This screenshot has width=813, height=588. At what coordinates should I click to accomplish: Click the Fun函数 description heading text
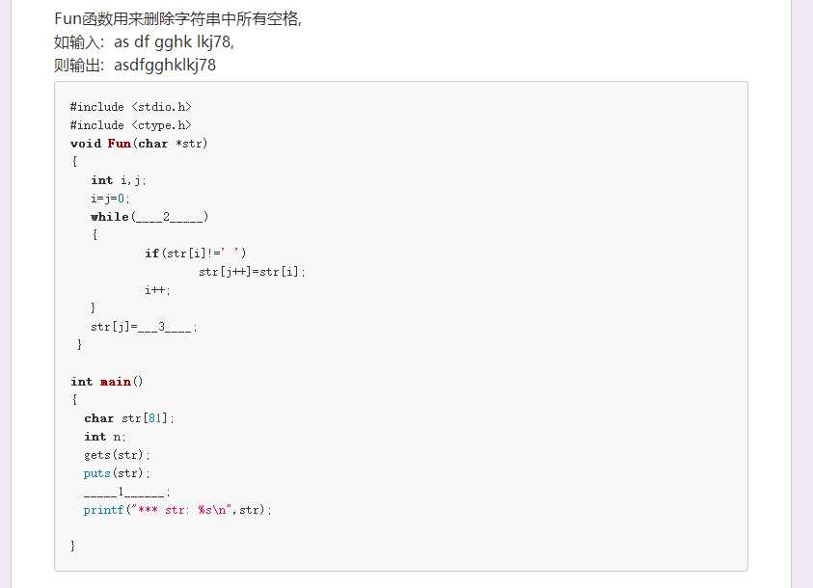point(177,18)
